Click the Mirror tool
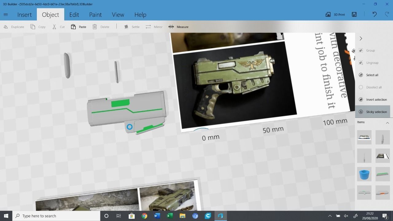 [x=154, y=27]
